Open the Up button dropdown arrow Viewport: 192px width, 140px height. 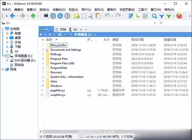click(x=38, y=16)
